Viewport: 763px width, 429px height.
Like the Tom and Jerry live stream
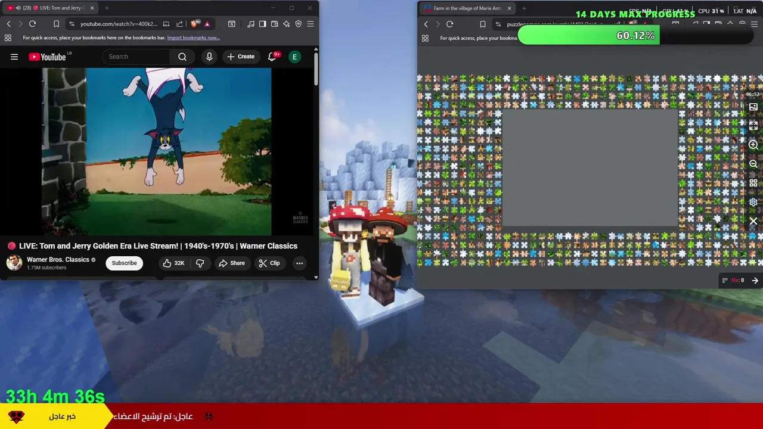tap(173, 263)
